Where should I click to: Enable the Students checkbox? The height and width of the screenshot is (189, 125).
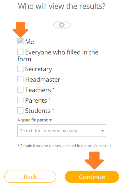[x=20, y=110]
